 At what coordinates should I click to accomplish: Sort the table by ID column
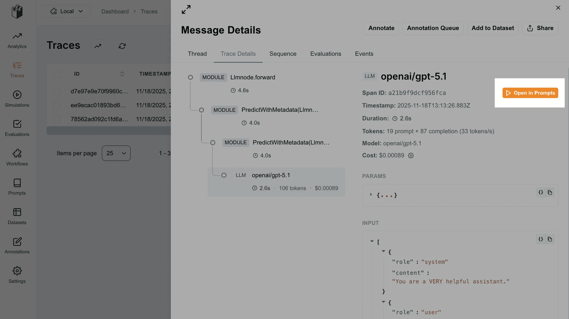pyautogui.click(x=122, y=74)
